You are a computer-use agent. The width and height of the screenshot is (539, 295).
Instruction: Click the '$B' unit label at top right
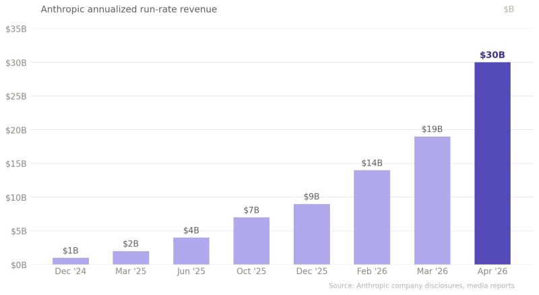[509, 9]
